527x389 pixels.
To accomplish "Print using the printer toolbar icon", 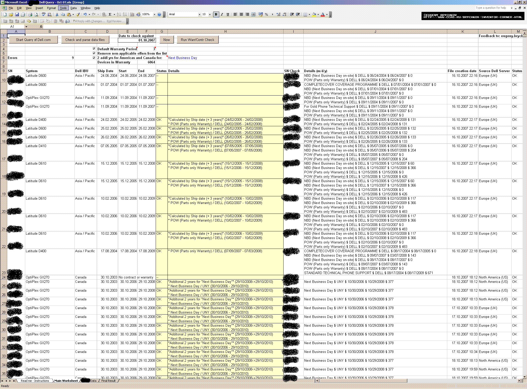I will pyautogui.click(x=30, y=15).
